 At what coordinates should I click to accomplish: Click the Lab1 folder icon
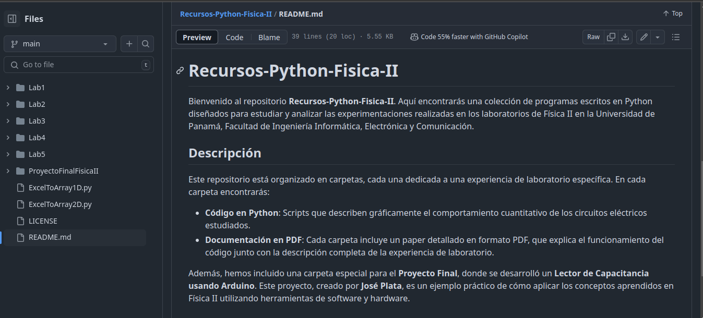[20, 88]
